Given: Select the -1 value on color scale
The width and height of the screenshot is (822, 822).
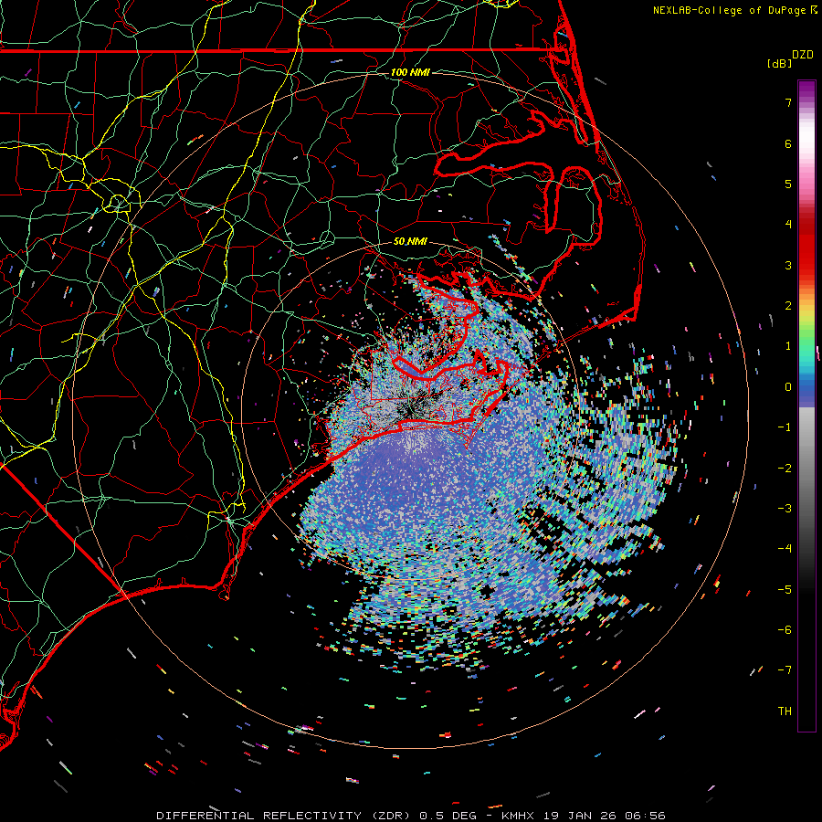Looking at the screenshot, I should [x=785, y=427].
